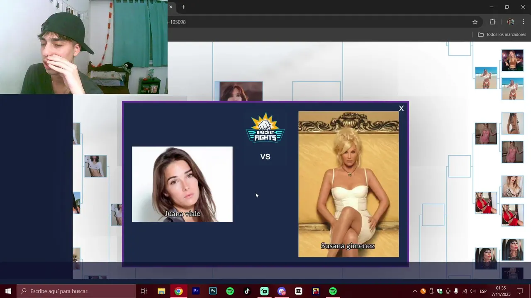Viewport: 531px width, 298px height.
Task: Open the Wi-Fi network tray icon
Action: (465, 291)
